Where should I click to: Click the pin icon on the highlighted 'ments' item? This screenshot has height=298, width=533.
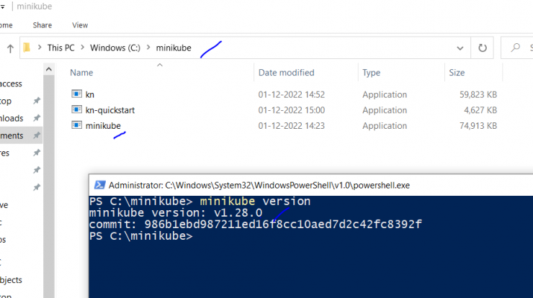pyautogui.click(x=37, y=135)
